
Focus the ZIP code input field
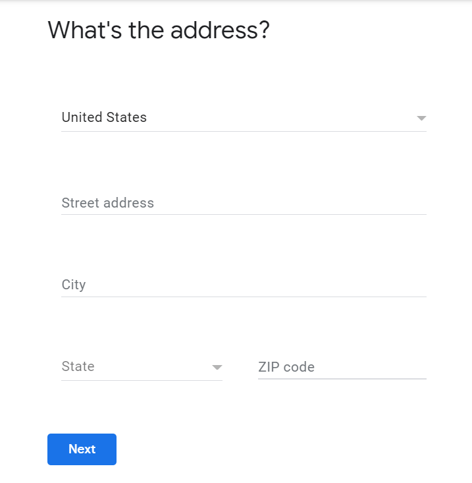coord(342,367)
